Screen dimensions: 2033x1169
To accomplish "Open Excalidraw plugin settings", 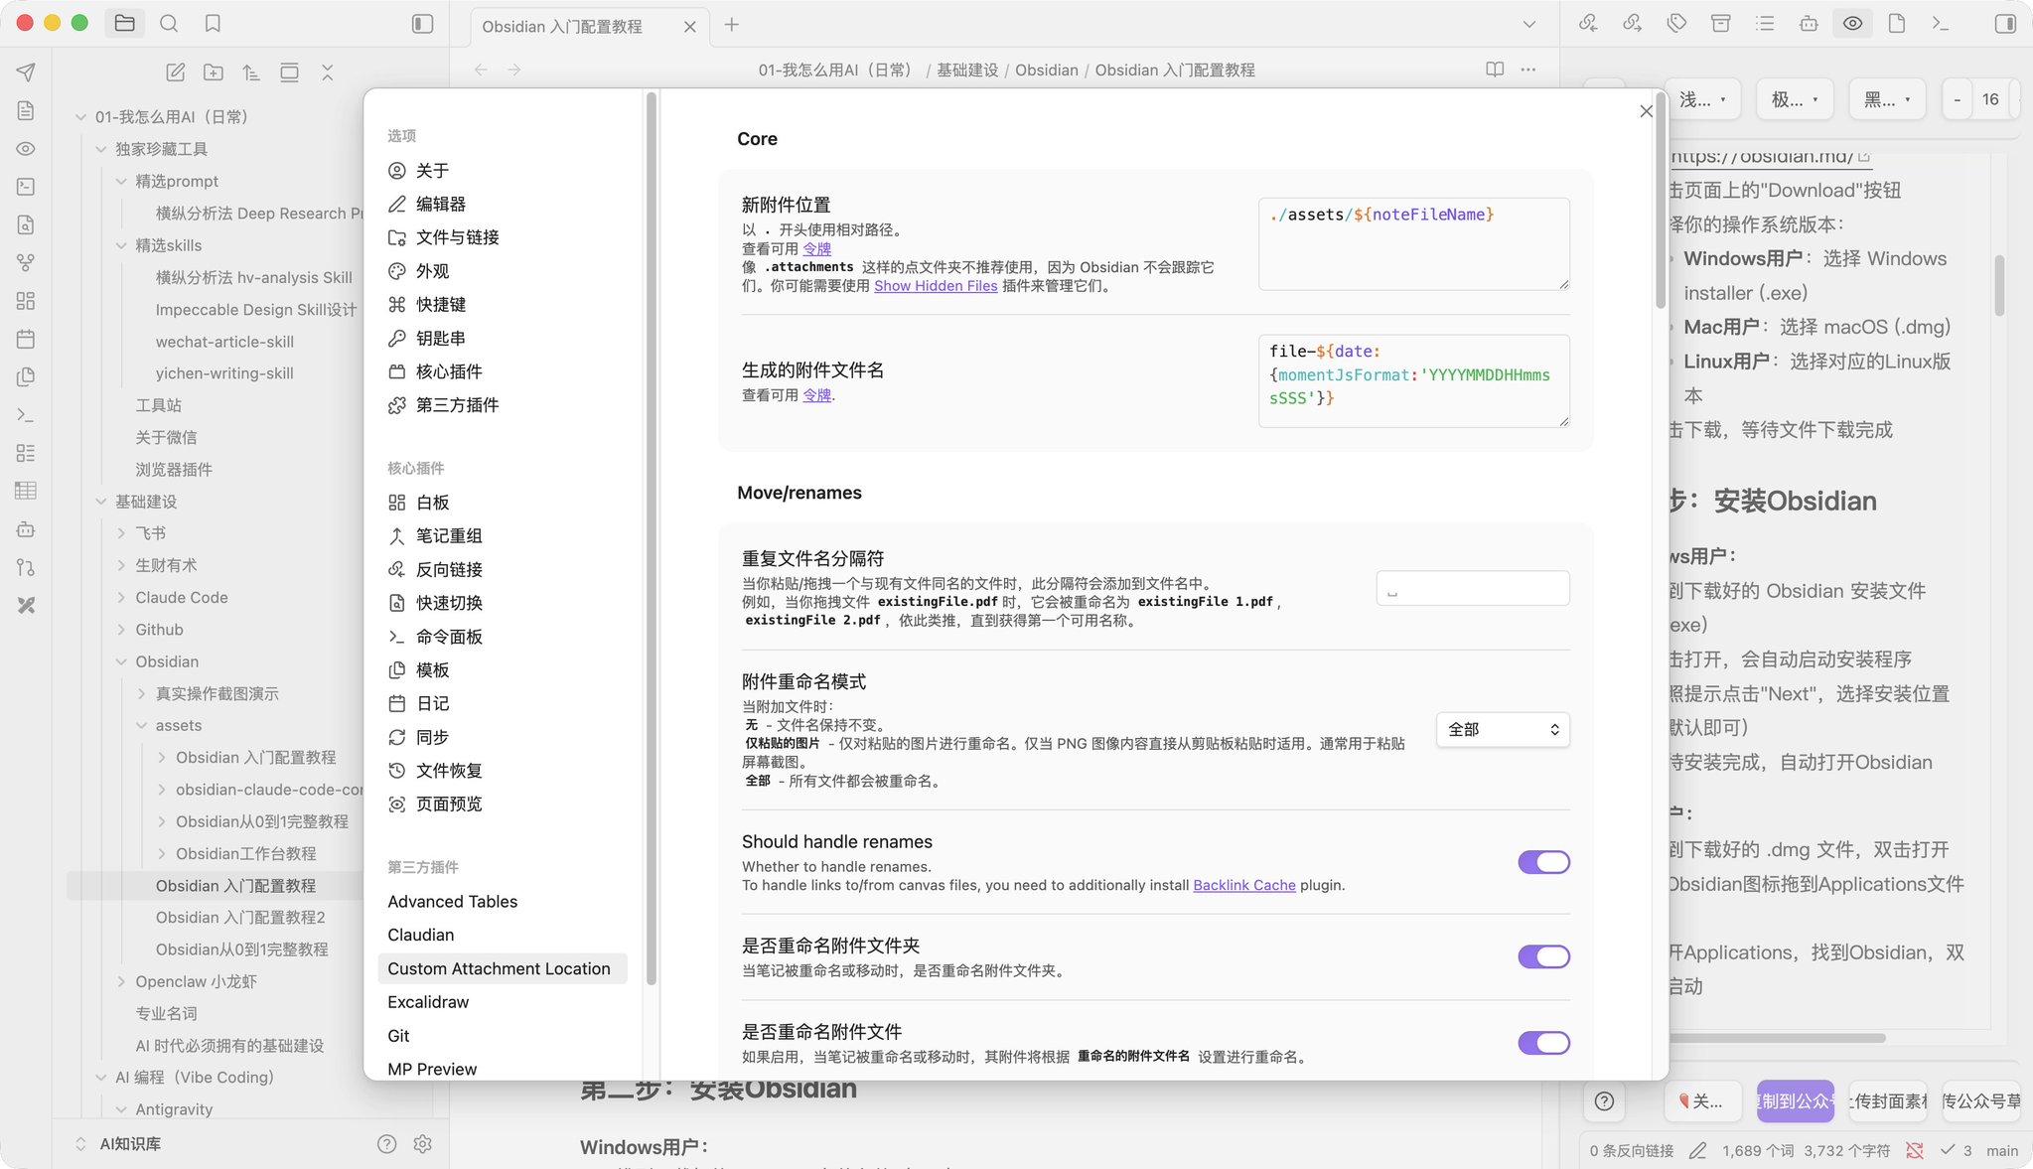I will [503, 1002].
